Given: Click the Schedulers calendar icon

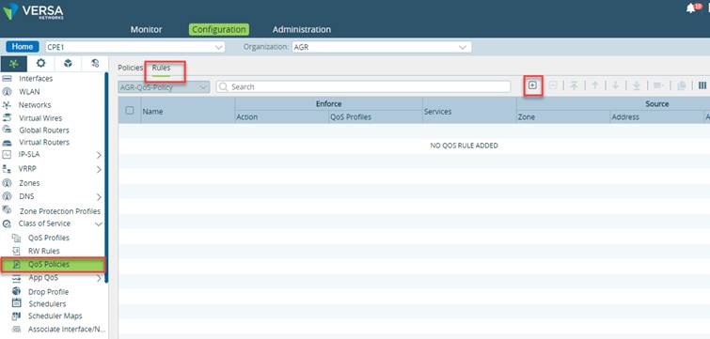Looking at the screenshot, I should click(x=16, y=303).
